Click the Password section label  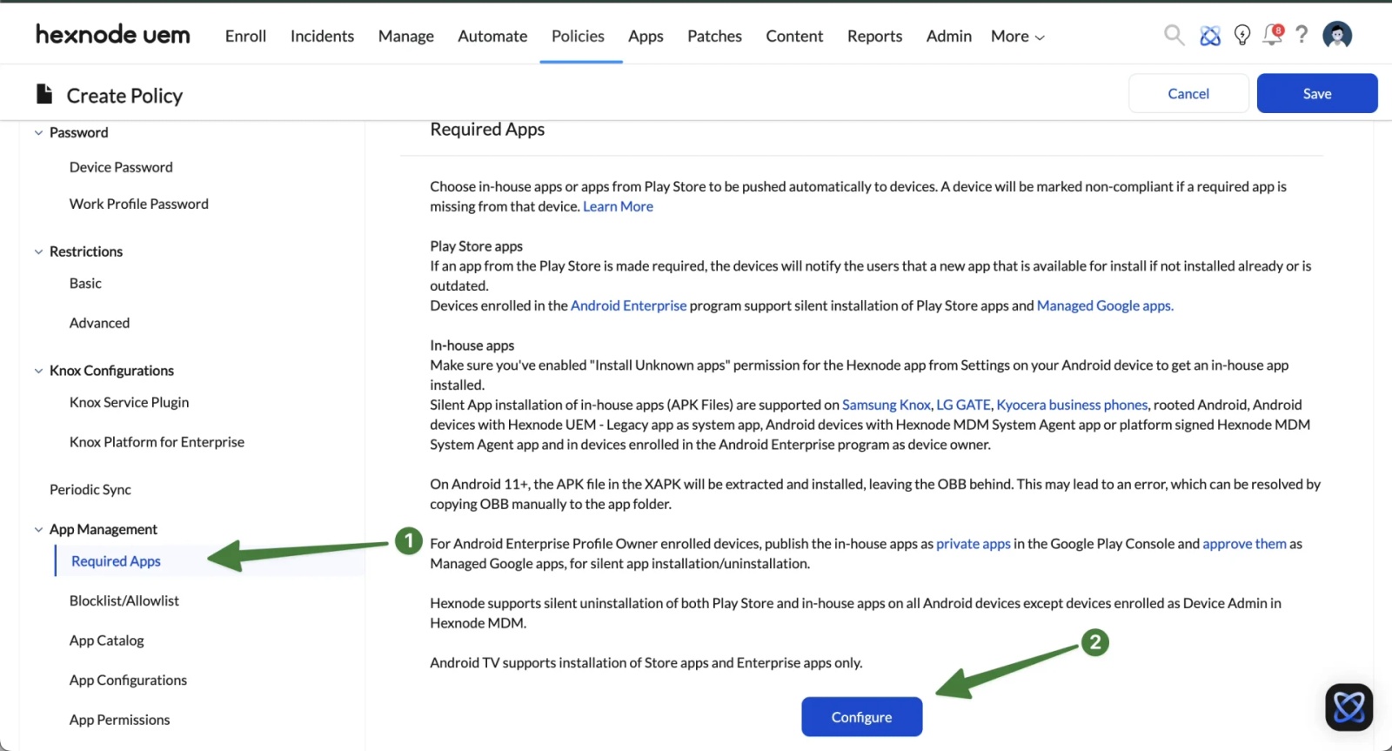(79, 133)
